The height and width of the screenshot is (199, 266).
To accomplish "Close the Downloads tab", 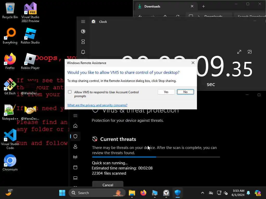I will tap(192, 6).
